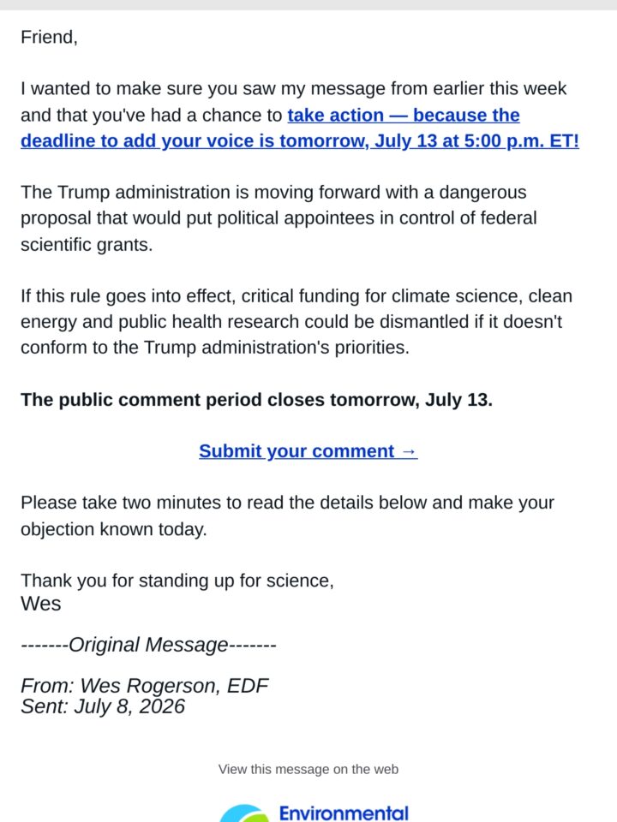Click the bold 'public comment period closes' line
This screenshot has width=617, height=822.
point(256,400)
